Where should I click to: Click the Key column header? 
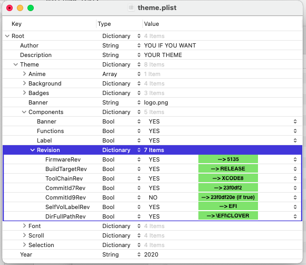[16, 24]
